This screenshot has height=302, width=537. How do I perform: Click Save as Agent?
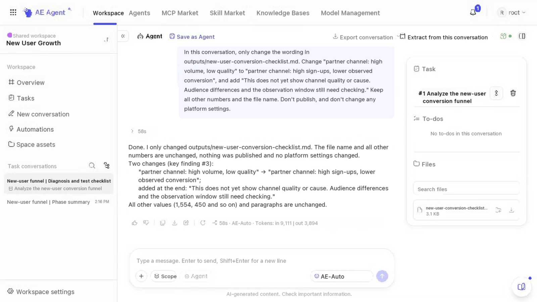pyautogui.click(x=192, y=37)
